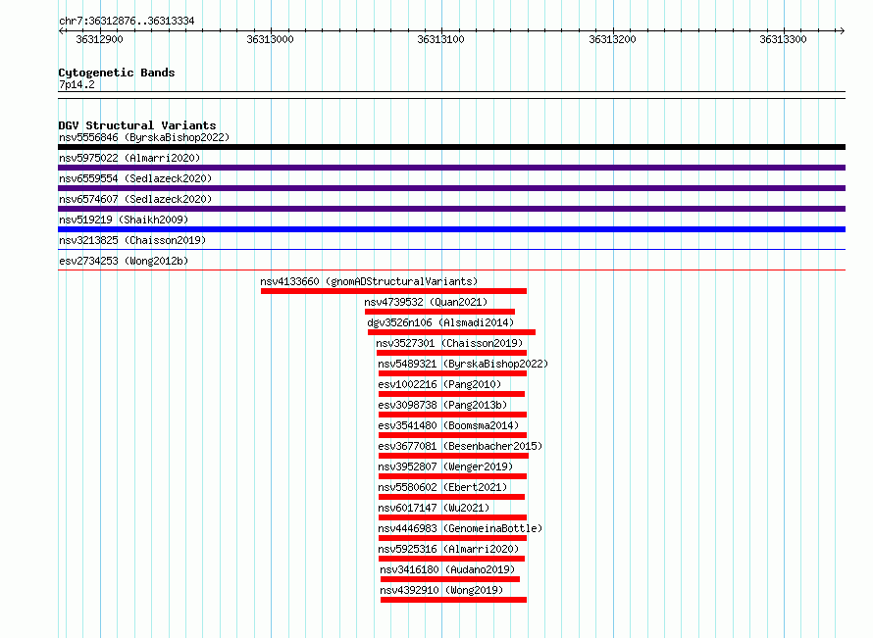Click the ruler's left arrow end
The image size is (873, 638).
coord(61,30)
